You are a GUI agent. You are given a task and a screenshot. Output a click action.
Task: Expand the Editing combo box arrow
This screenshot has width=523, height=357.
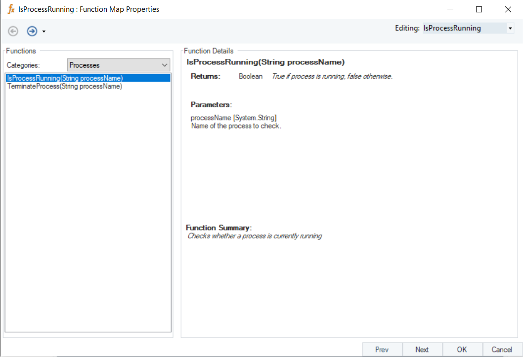(x=510, y=28)
